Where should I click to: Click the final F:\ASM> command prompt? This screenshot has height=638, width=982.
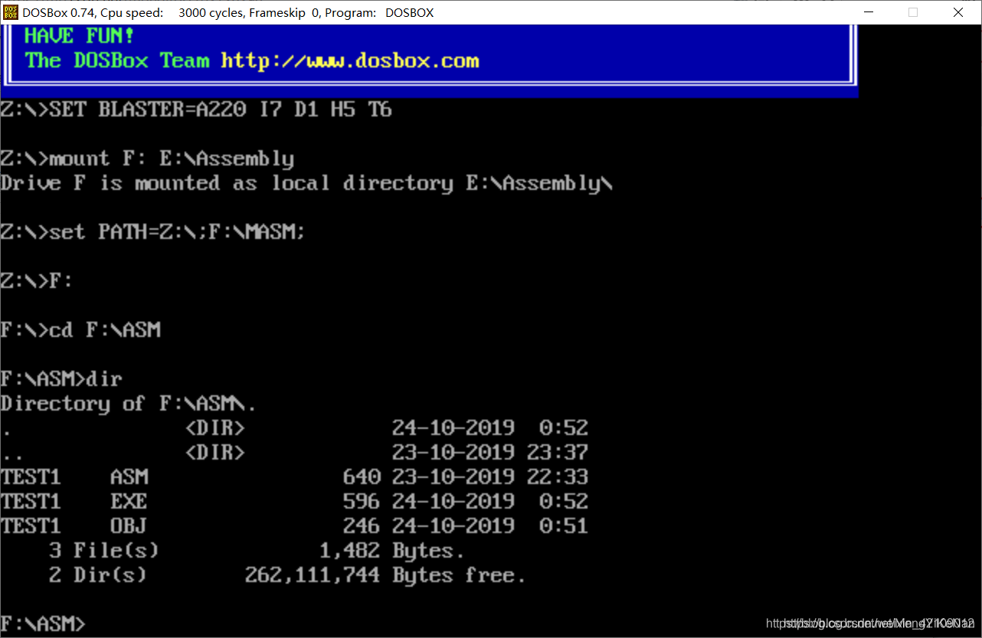point(43,624)
